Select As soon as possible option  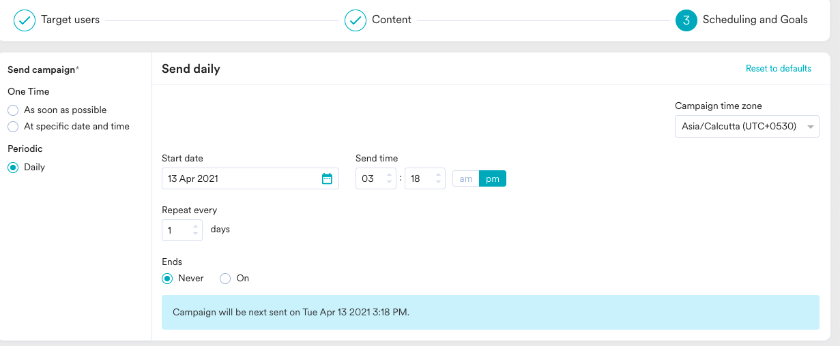[13, 110]
